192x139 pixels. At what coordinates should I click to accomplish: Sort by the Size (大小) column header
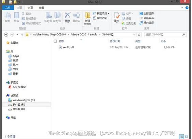click(x=163, y=41)
